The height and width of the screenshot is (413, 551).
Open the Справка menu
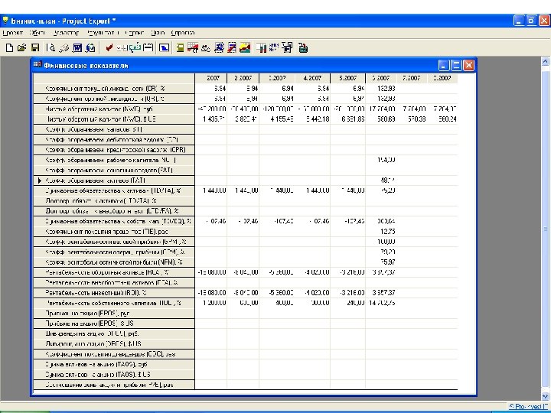tap(183, 33)
